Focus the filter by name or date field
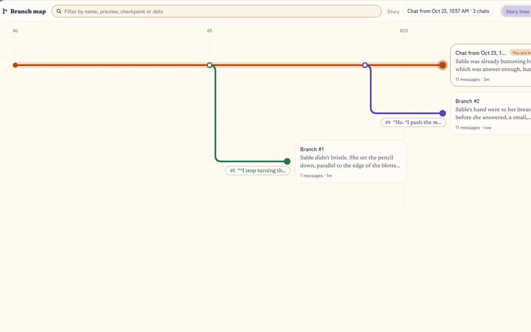This screenshot has height=332, width=531. coord(216,12)
